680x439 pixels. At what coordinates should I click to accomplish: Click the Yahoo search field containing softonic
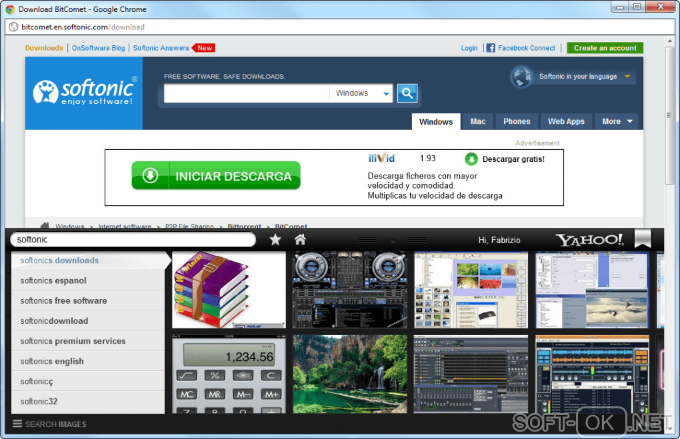click(x=133, y=240)
